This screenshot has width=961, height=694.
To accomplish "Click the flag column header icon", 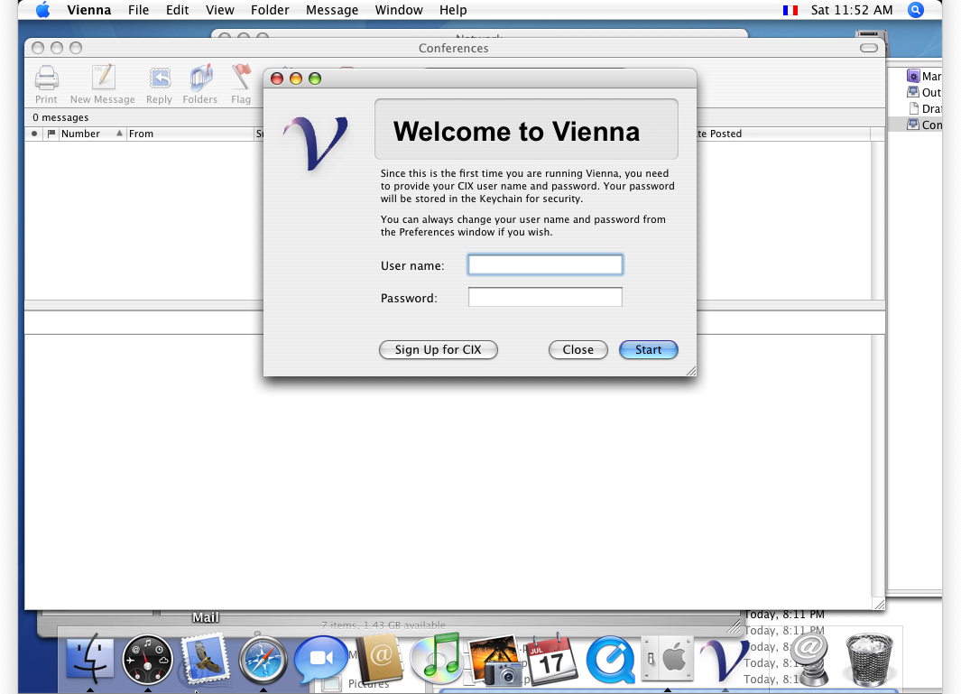I will click(x=51, y=134).
